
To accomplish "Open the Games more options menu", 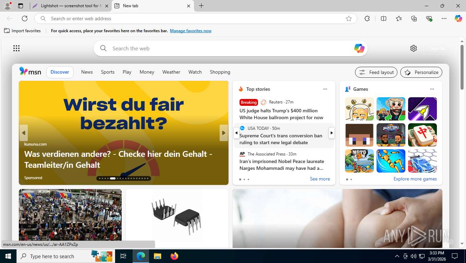I will pyautogui.click(x=432, y=89).
